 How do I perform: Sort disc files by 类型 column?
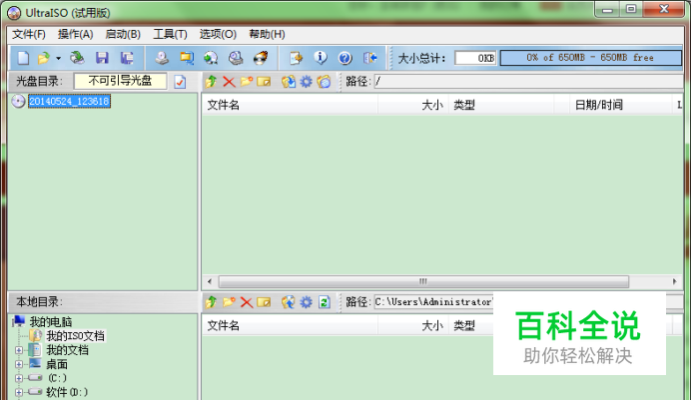point(501,105)
